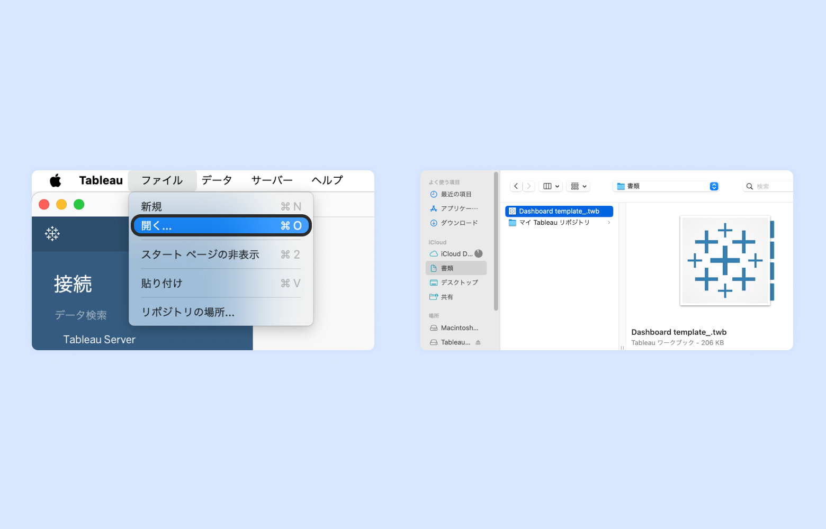Go forward in the file dialog
826x529 pixels.
coord(528,186)
